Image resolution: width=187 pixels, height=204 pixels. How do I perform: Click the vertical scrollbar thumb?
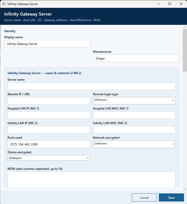185,50
